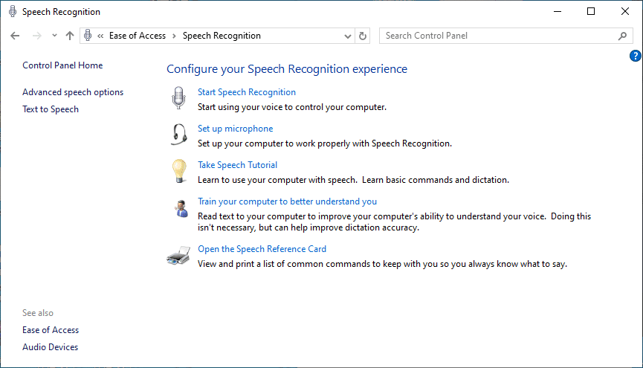Open Take Speech Tutorial link
This screenshot has height=368, width=643.
(237, 165)
